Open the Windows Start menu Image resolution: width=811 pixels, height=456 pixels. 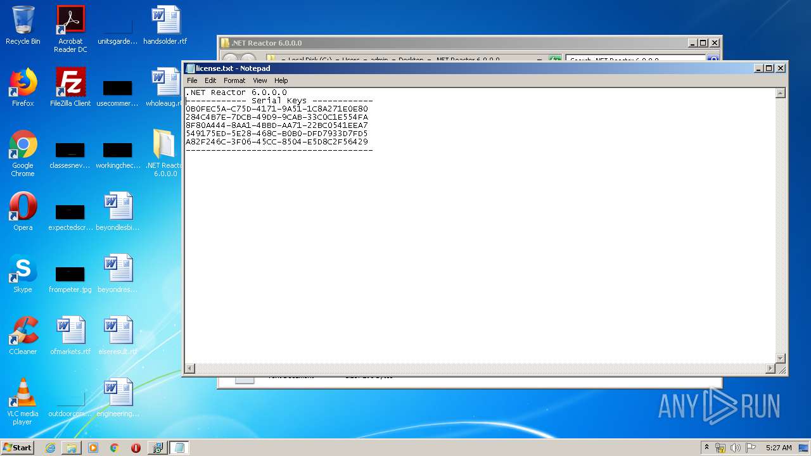coord(17,447)
